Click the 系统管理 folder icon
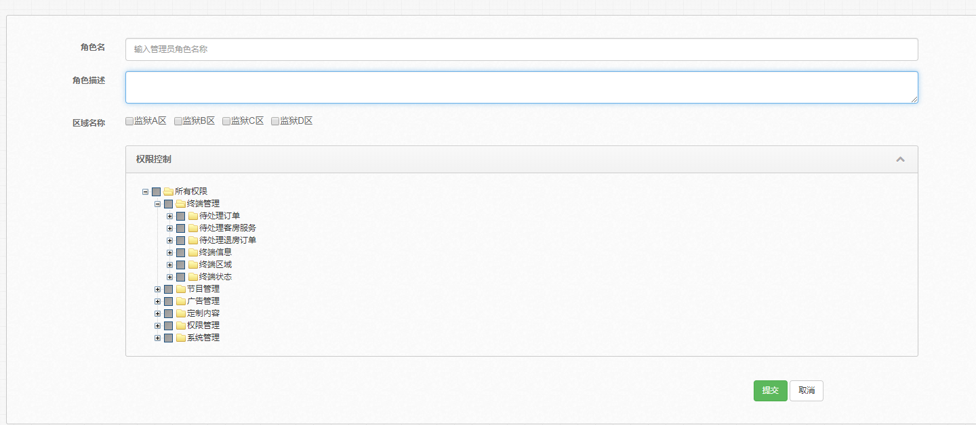 [180, 338]
